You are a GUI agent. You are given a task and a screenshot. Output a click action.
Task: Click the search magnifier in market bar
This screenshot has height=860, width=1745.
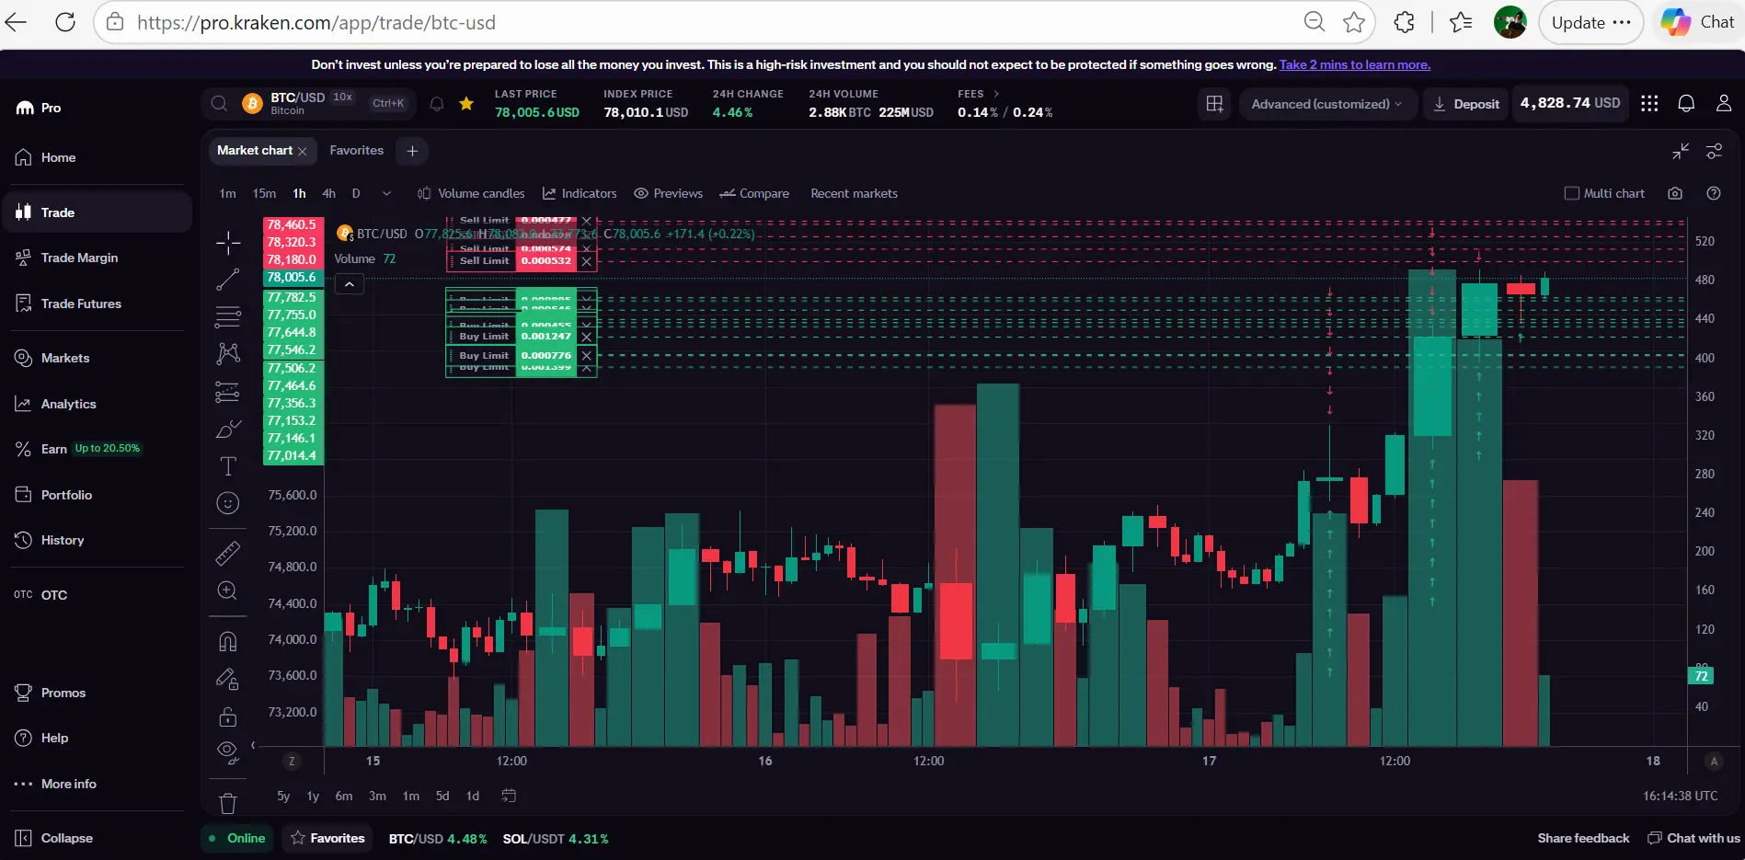pos(219,104)
